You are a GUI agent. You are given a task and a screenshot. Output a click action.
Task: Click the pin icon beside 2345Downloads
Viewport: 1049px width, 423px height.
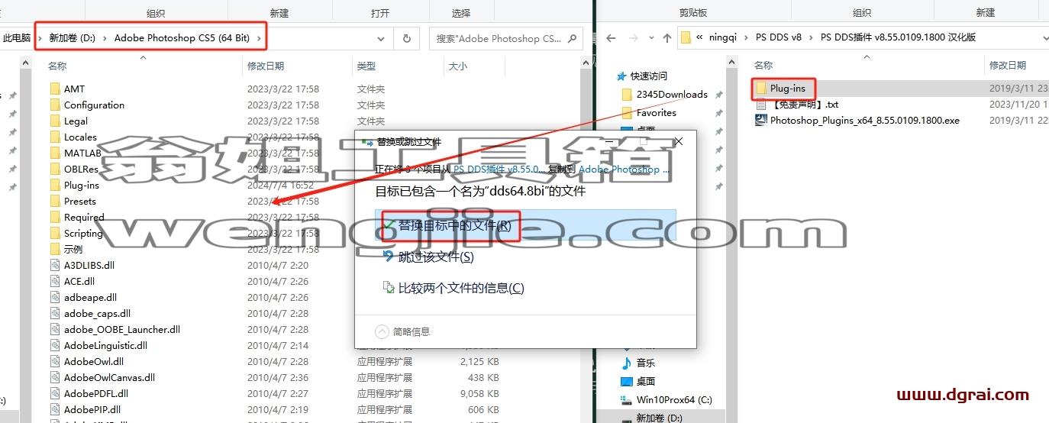coord(718,94)
